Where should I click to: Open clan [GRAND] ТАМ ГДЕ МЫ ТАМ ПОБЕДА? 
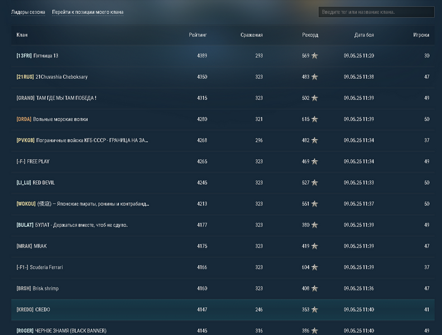[x=56, y=98]
